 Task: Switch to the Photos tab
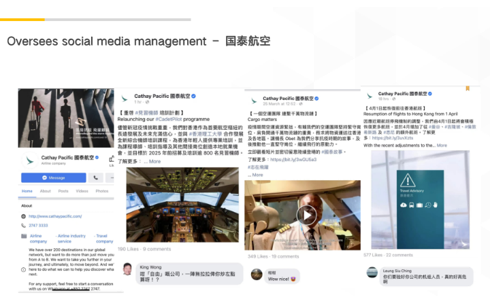tap(102, 191)
